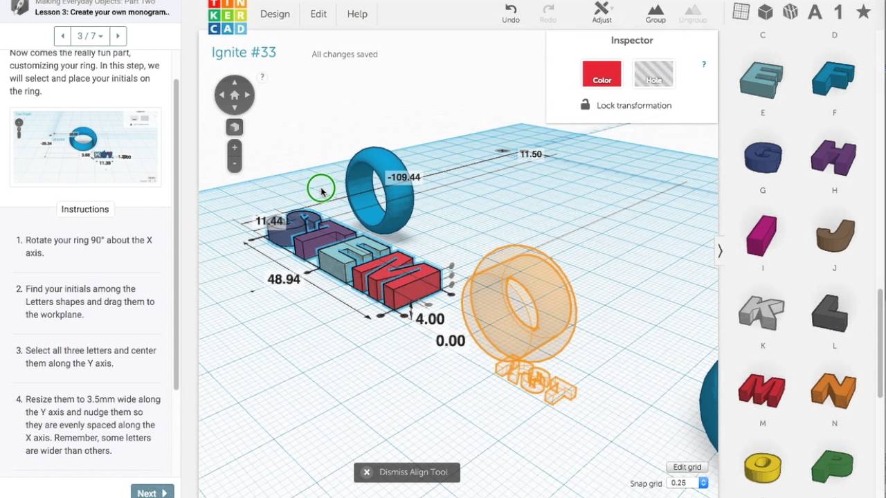This screenshot has width=886, height=498.
Task: Open the cube geometric shapes category
Action: pyautogui.click(x=766, y=12)
